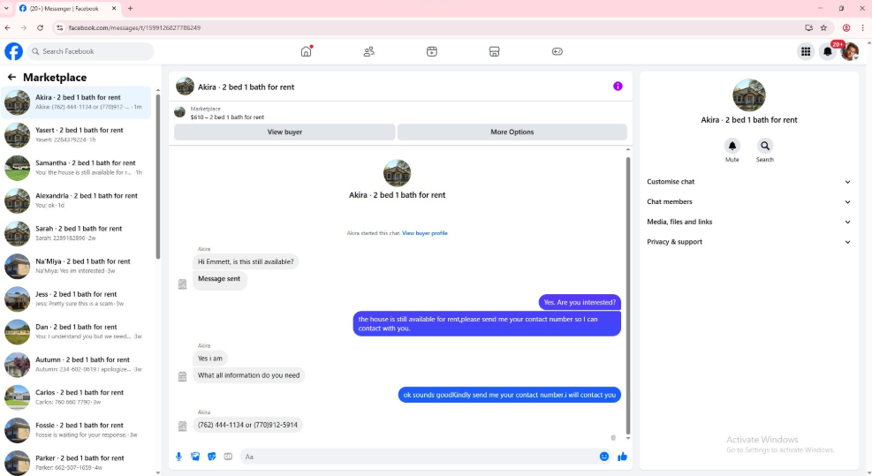Click the 'Yes. Are you interested?' message bubble
Image resolution: width=872 pixels, height=476 pixels.
coord(580,302)
